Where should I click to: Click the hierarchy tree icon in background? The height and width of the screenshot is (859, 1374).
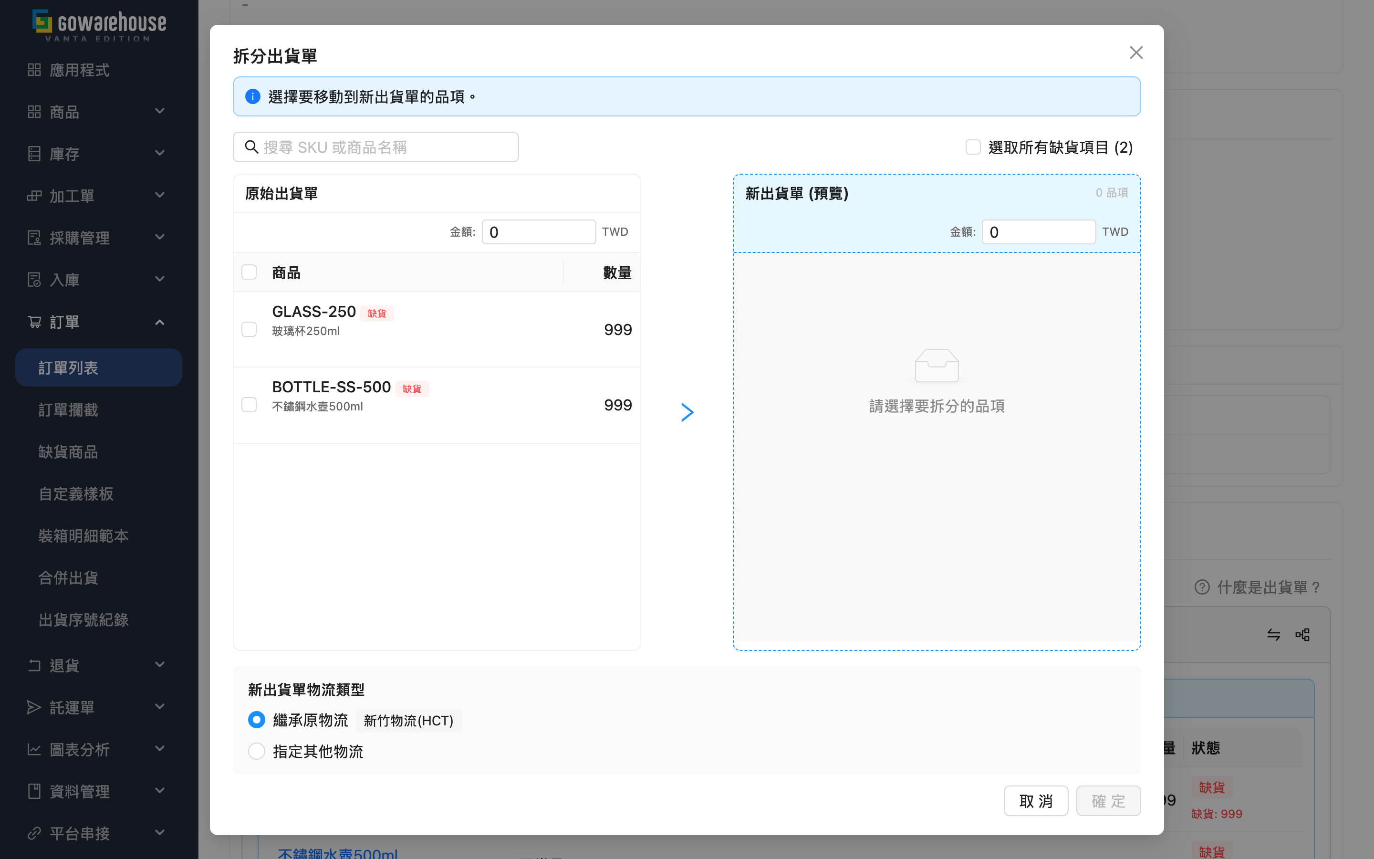(1302, 635)
